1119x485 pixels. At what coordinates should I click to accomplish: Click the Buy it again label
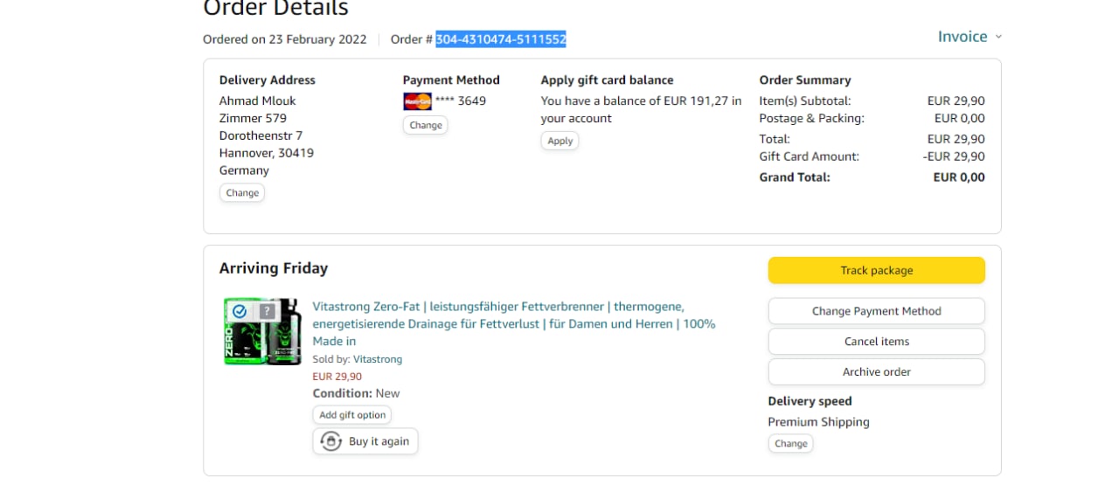[x=379, y=441]
